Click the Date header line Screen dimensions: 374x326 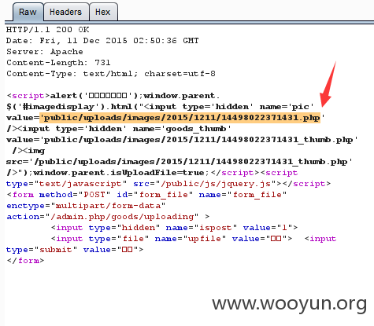(x=102, y=41)
